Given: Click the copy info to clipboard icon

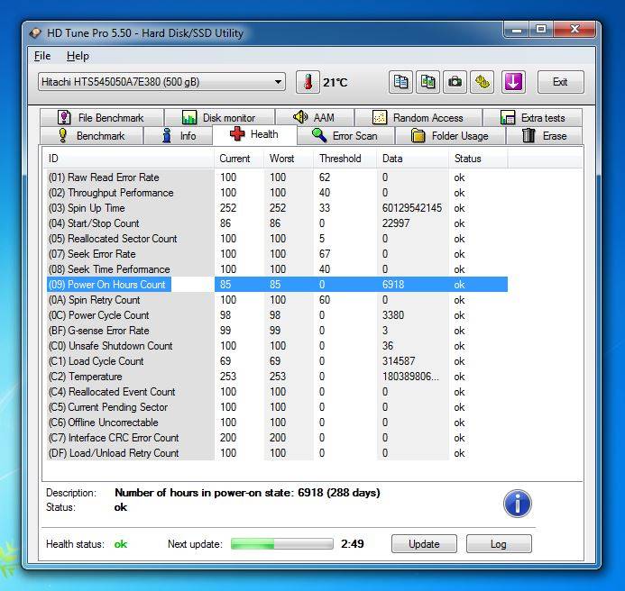Looking at the screenshot, I should pyautogui.click(x=400, y=82).
